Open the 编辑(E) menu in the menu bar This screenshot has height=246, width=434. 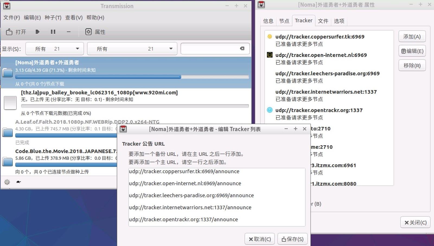tap(32, 18)
